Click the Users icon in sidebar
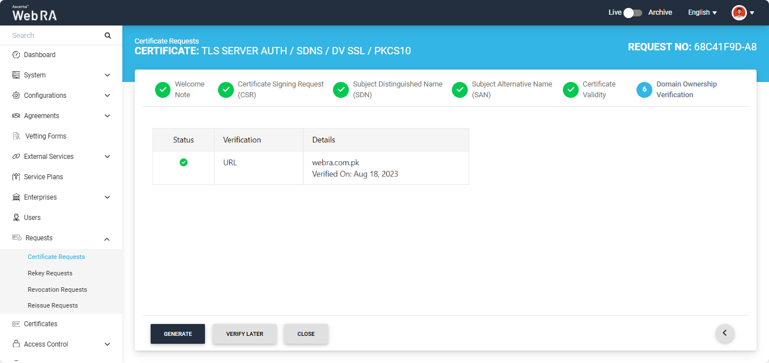 [x=16, y=218]
